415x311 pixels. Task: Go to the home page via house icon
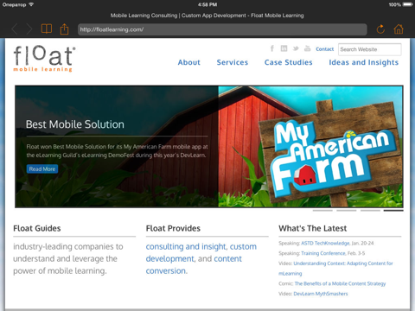[399, 29]
